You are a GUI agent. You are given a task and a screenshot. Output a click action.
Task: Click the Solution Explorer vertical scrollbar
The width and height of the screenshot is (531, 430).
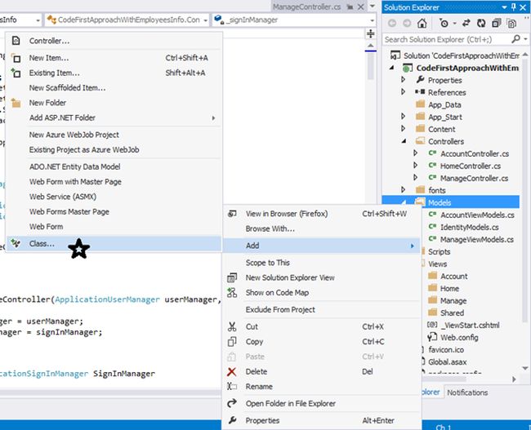pyautogui.click(x=525, y=189)
